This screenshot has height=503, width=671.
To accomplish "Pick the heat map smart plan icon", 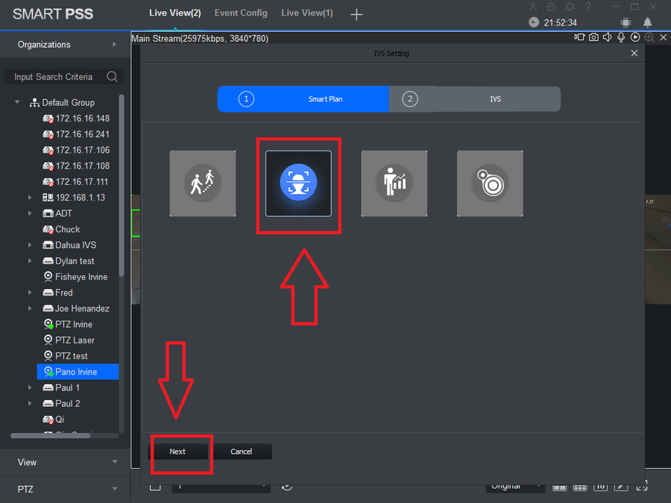I will 490,183.
